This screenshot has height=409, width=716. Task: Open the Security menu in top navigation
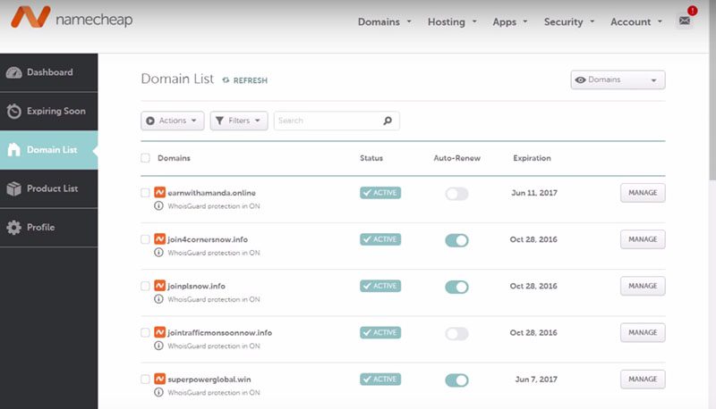click(568, 21)
